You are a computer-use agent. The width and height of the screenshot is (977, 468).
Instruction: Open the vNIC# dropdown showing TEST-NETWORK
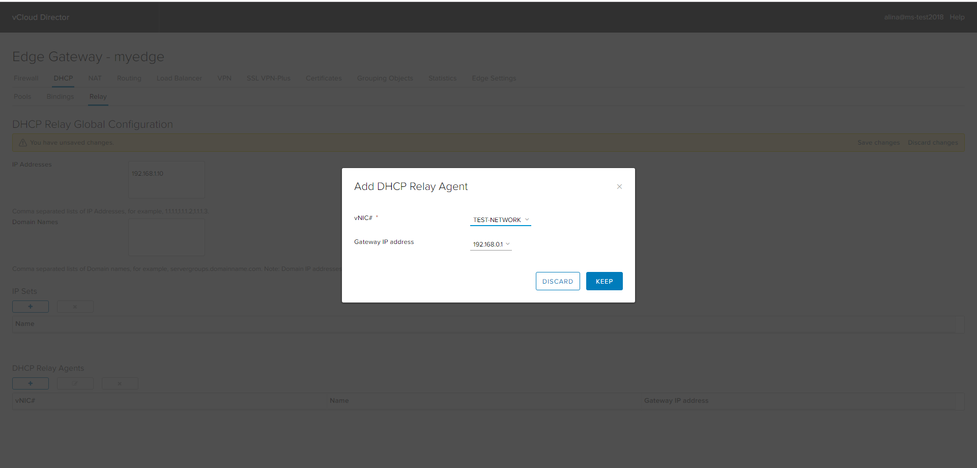click(528, 219)
